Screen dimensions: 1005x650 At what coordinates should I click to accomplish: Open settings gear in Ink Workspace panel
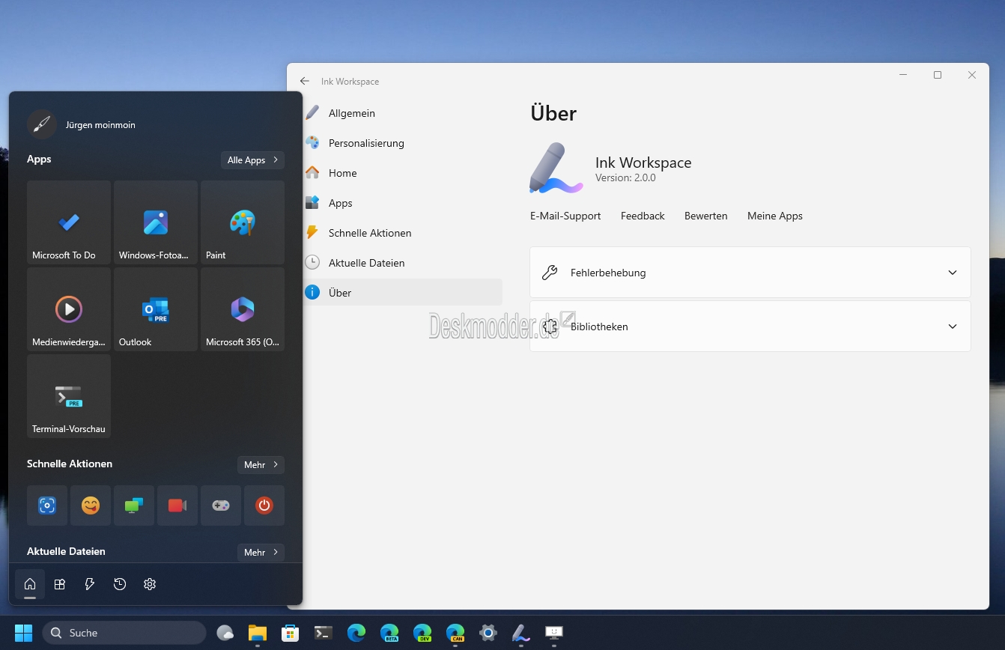(x=150, y=584)
